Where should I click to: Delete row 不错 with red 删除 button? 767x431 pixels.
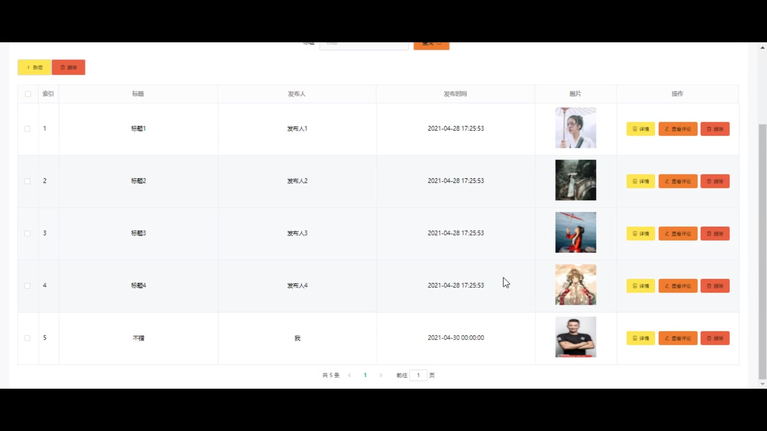(x=715, y=338)
